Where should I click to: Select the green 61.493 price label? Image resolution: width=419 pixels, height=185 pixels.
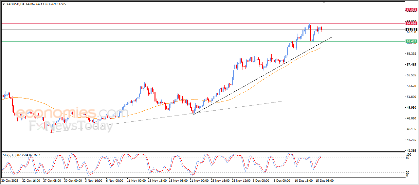click(x=411, y=41)
